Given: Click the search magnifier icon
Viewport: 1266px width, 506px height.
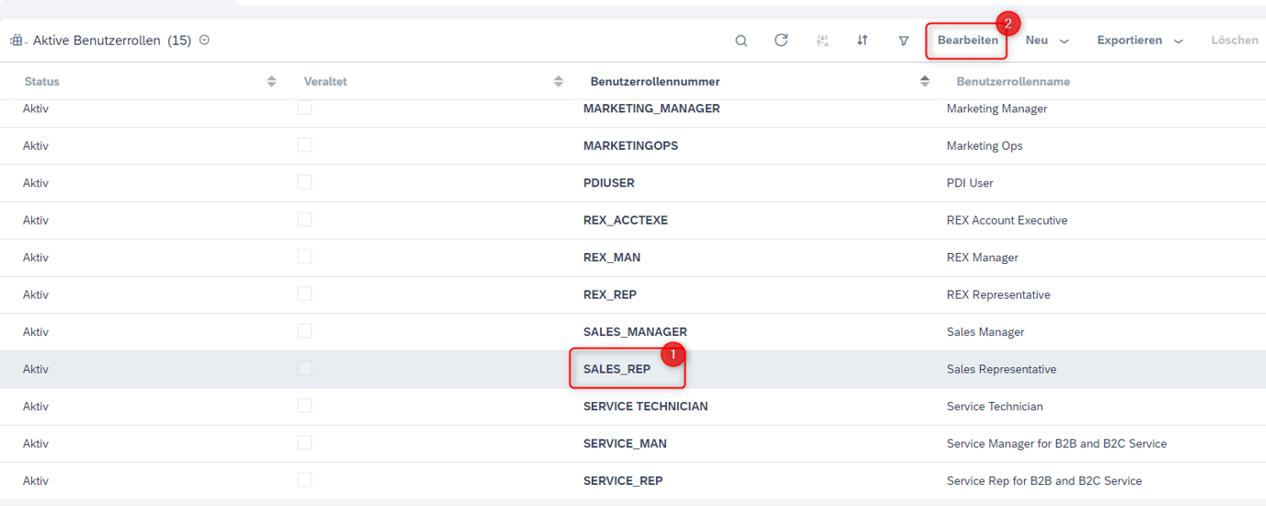Looking at the screenshot, I should tap(741, 40).
